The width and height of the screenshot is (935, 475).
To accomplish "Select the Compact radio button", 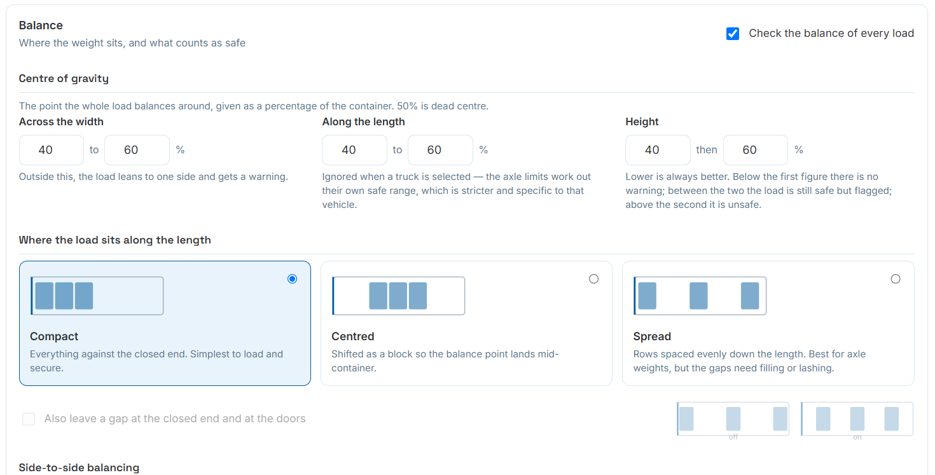I will pyautogui.click(x=293, y=279).
